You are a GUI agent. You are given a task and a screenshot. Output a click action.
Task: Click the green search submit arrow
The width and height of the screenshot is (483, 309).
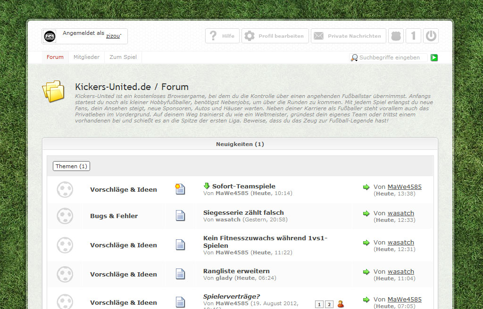434,57
